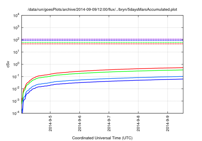Viewport: 202px width, 141px height.
Task: Click the Coordinated Universal Time (UTC) axis label
Action: point(102,138)
